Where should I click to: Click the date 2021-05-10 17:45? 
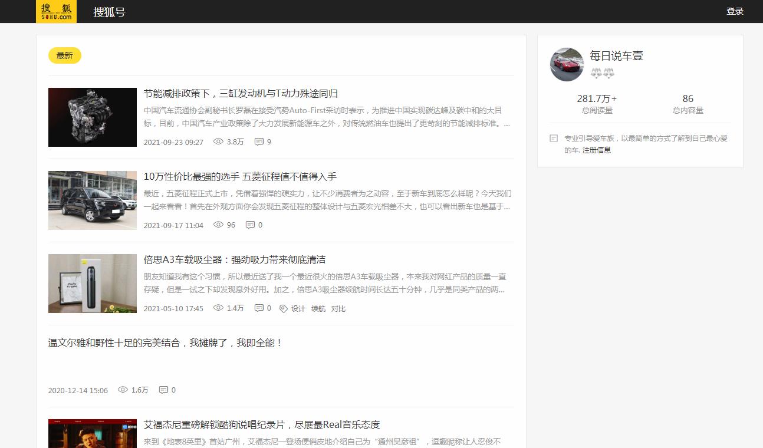[173, 308]
